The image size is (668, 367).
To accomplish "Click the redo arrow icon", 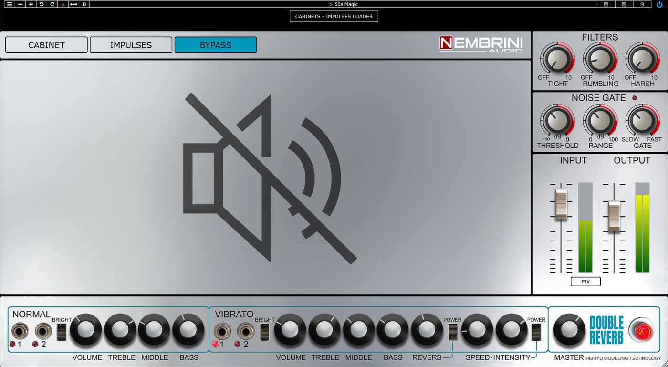I will 52,4.
